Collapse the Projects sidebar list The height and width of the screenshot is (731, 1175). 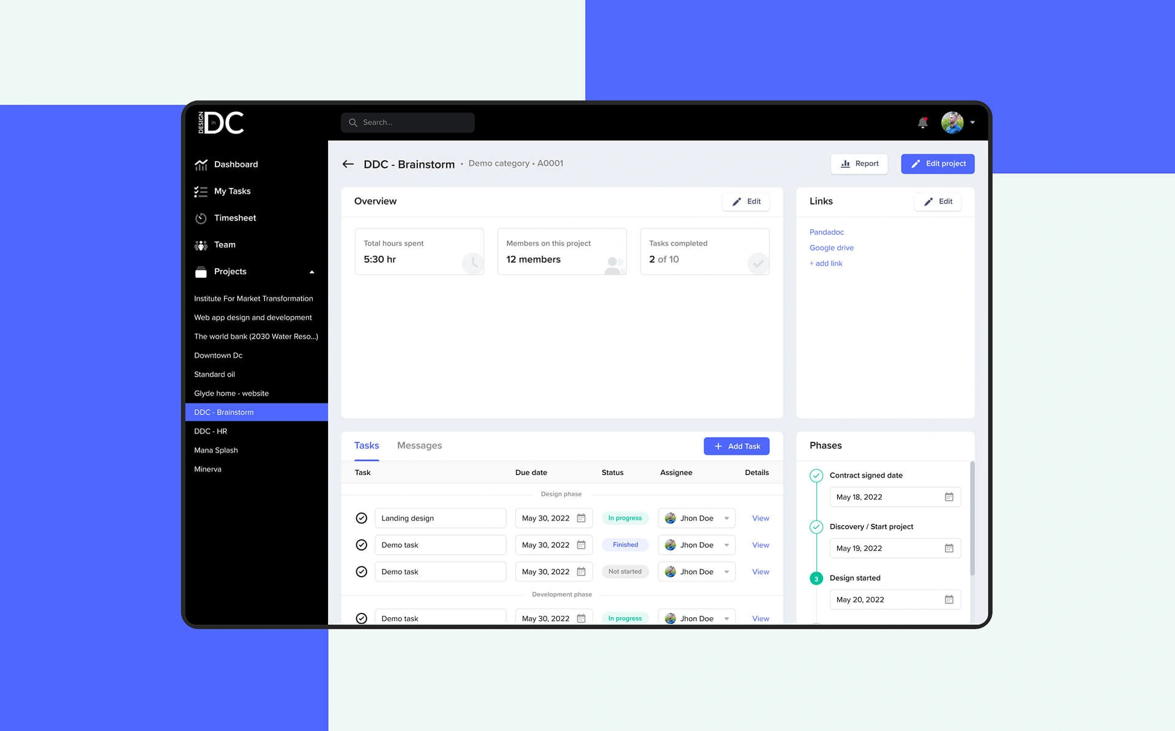pos(311,272)
